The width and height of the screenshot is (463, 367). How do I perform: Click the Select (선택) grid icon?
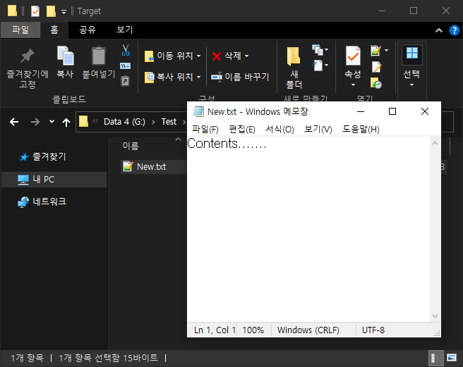[x=412, y=54]
